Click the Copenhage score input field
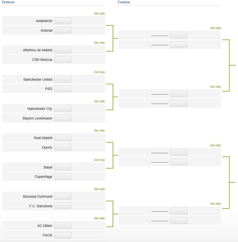The height and width of the screenshot is (242, 238). point(63,176)
